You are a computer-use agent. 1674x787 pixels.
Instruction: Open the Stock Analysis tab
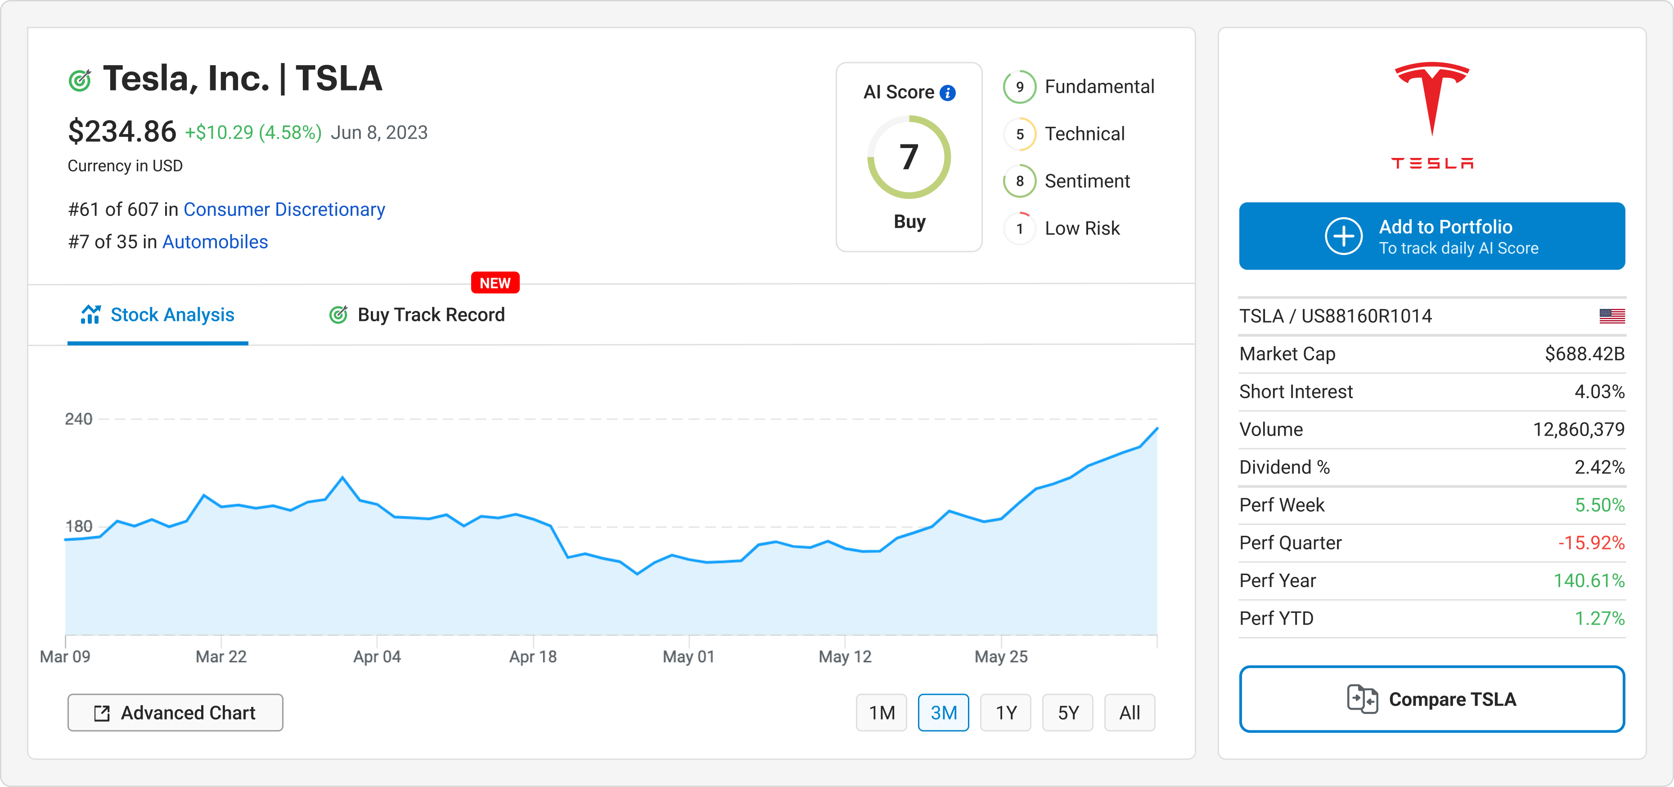click(x=158, y=315)
